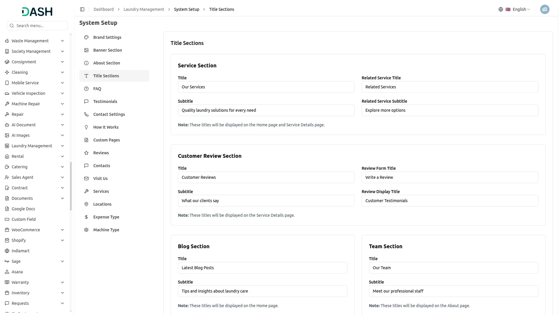Viewport: 560px width, 315px height.
Task: Click the search magnifier icon in sidebar
Action: pos(12,26)
